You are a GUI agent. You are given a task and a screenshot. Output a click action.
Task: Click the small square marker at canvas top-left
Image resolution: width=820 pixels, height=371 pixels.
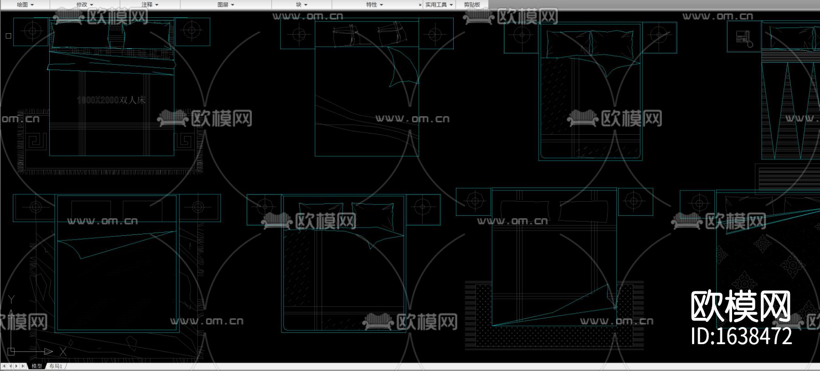coord(8,36)
